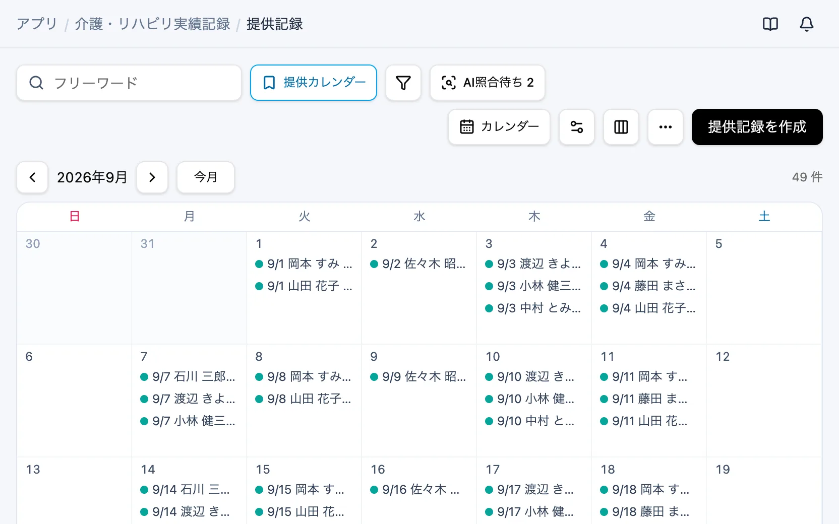The width and height of the screenshot is (839, 524).
Task: Click 提供記録を作成 button
Action: tap(757, 127)
